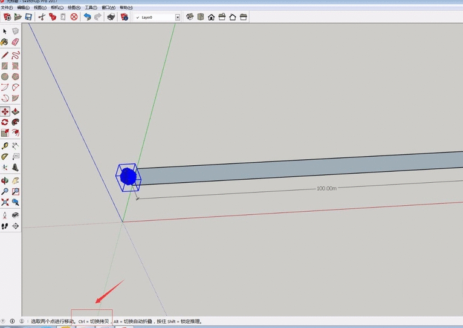Open the 窗口(W) menu
The width and height of the screenshot is (463, 328).
(x=108, y=8)
